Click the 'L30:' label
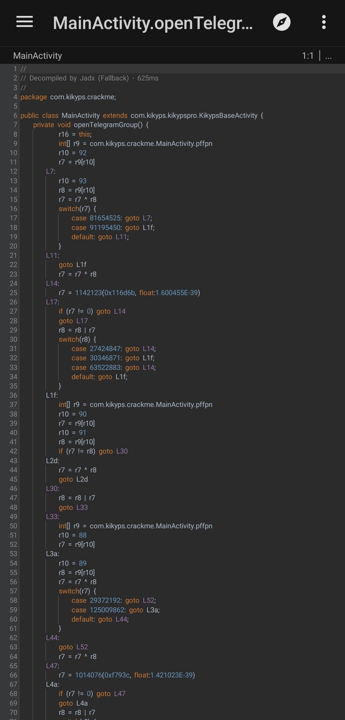 (x=52, y=489)
